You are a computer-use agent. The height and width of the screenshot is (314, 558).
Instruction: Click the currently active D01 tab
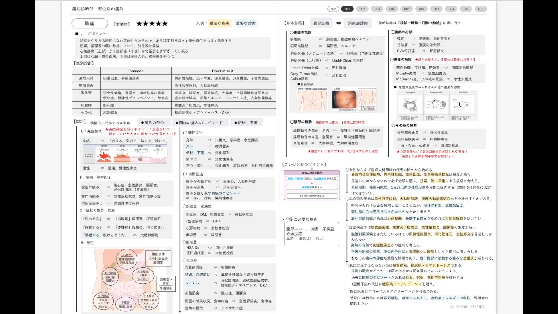(347, 9)
